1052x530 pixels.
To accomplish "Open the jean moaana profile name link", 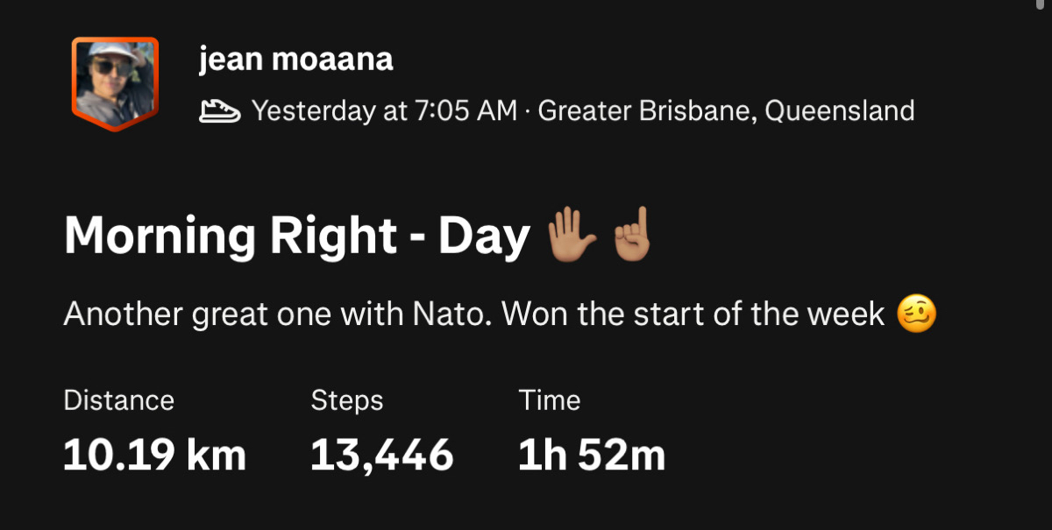I will pyautogui.click(x=295, y=60).
